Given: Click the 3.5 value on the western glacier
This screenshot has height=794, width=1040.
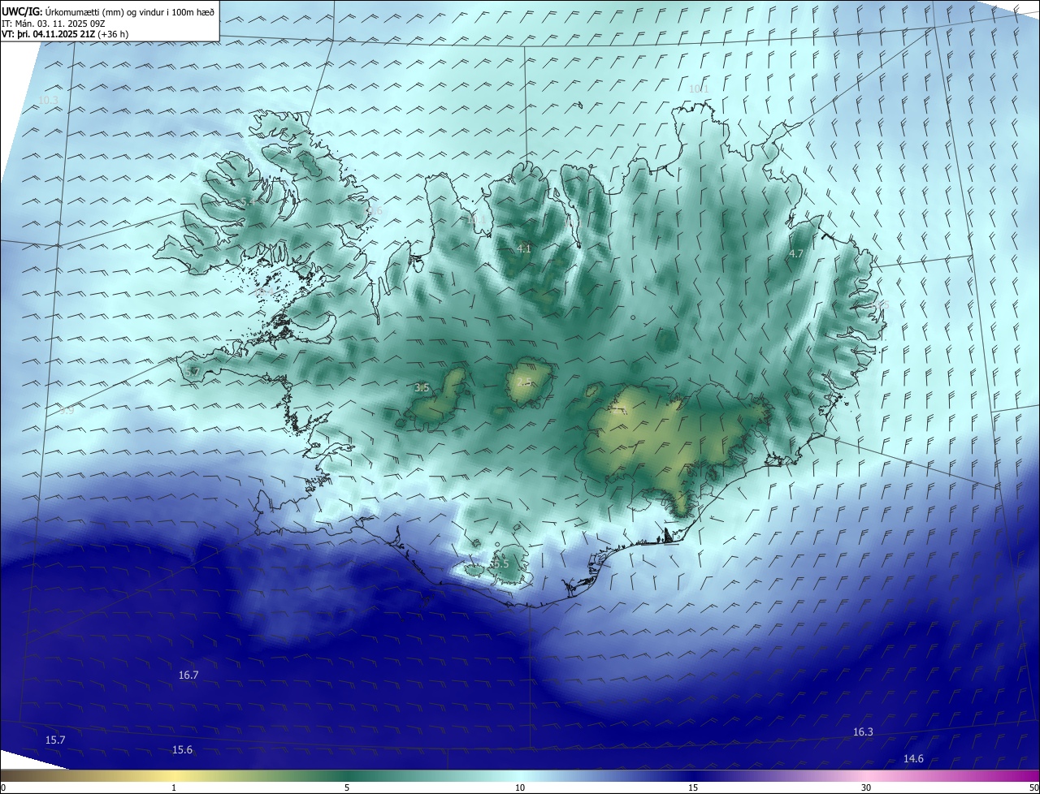Looking at the screenshot, I should click(x=422, y=388).
